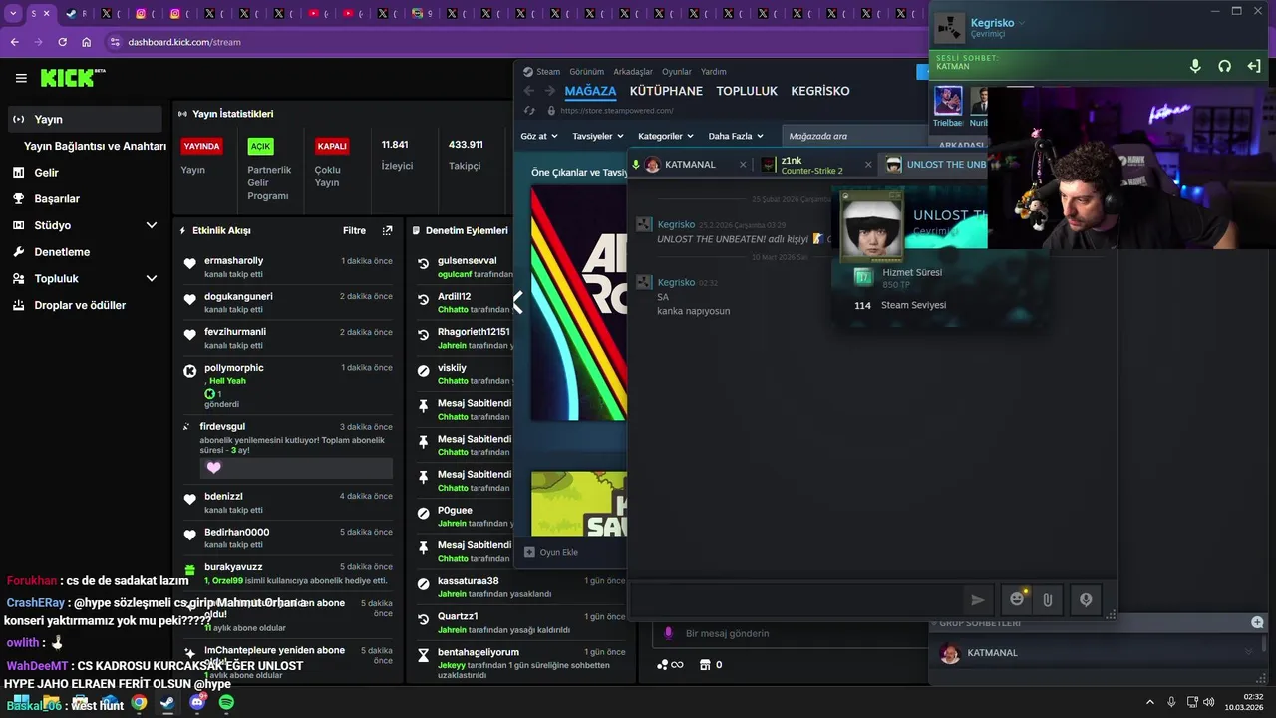Pop out the Etkinlik Akışı panel

[388, 230]
